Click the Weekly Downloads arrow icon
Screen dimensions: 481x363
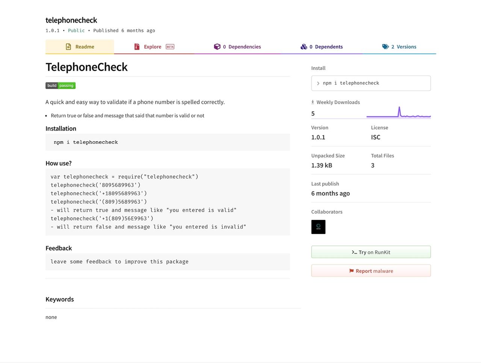[313, 102]
